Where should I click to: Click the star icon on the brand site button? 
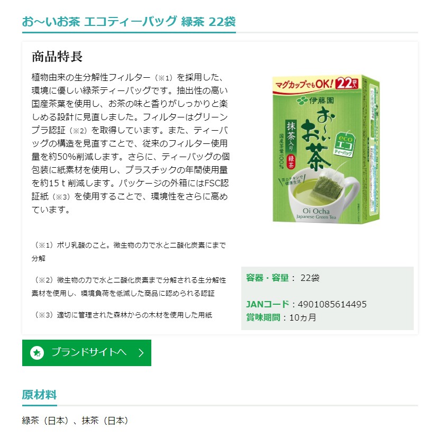click(x=37, y=353)
